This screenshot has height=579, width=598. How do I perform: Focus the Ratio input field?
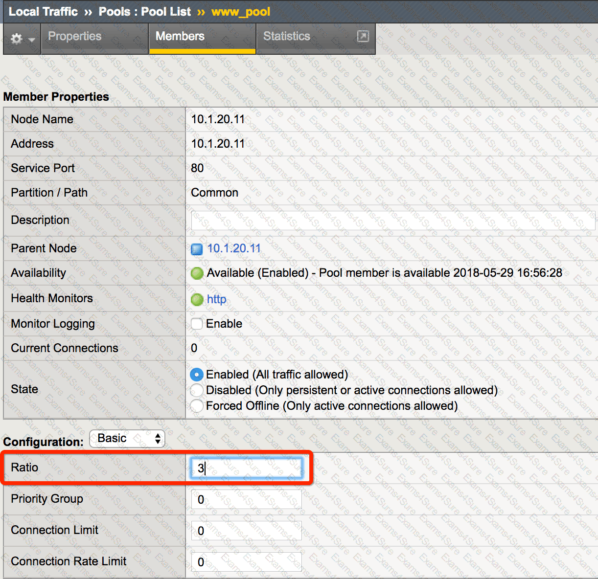tap(246, 468)
